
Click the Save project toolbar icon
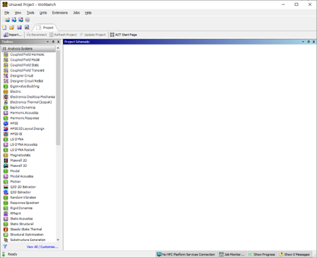pos(19,27)
